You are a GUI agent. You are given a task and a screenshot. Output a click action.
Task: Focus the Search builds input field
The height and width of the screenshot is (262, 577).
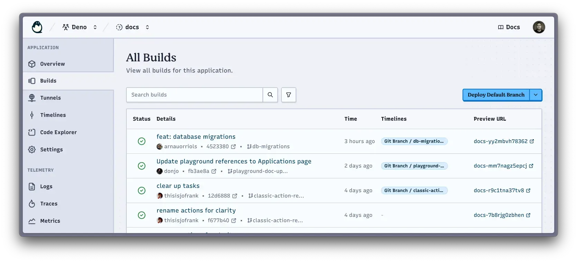(x=194, y=95)
